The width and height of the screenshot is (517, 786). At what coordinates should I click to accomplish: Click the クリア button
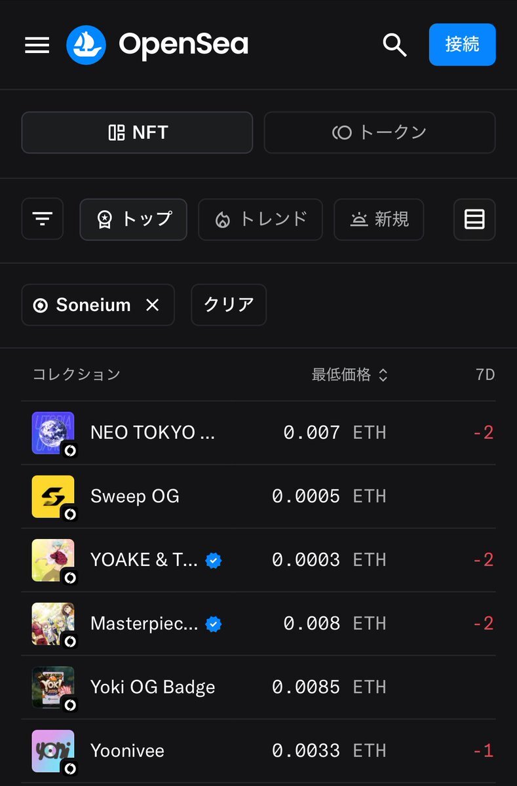[x=229, y=305]
